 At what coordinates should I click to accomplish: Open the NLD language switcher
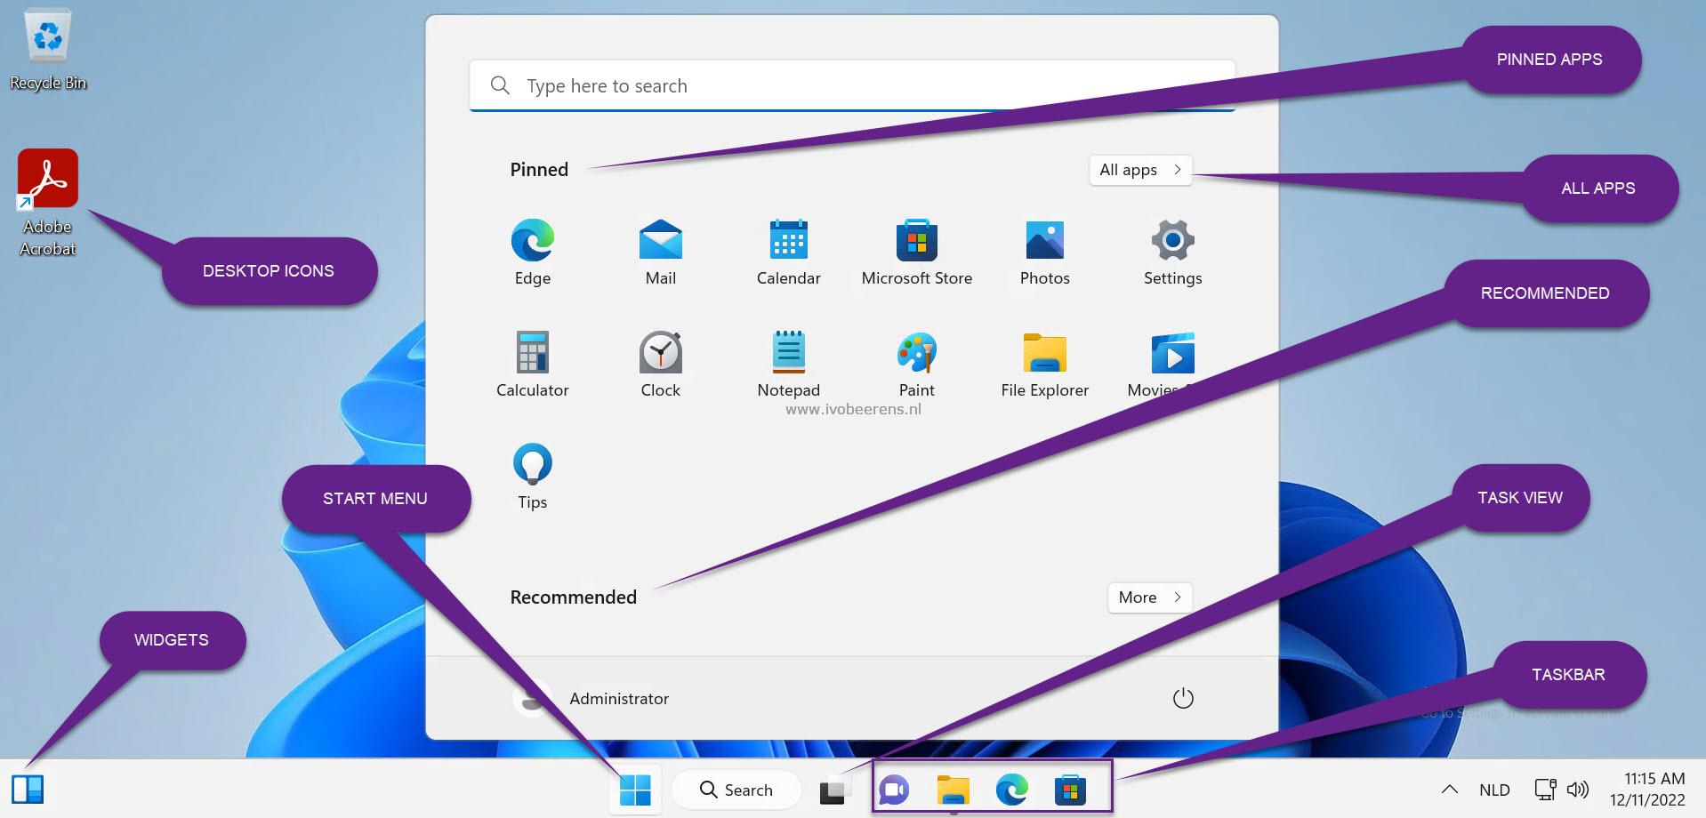point(1494,790)
